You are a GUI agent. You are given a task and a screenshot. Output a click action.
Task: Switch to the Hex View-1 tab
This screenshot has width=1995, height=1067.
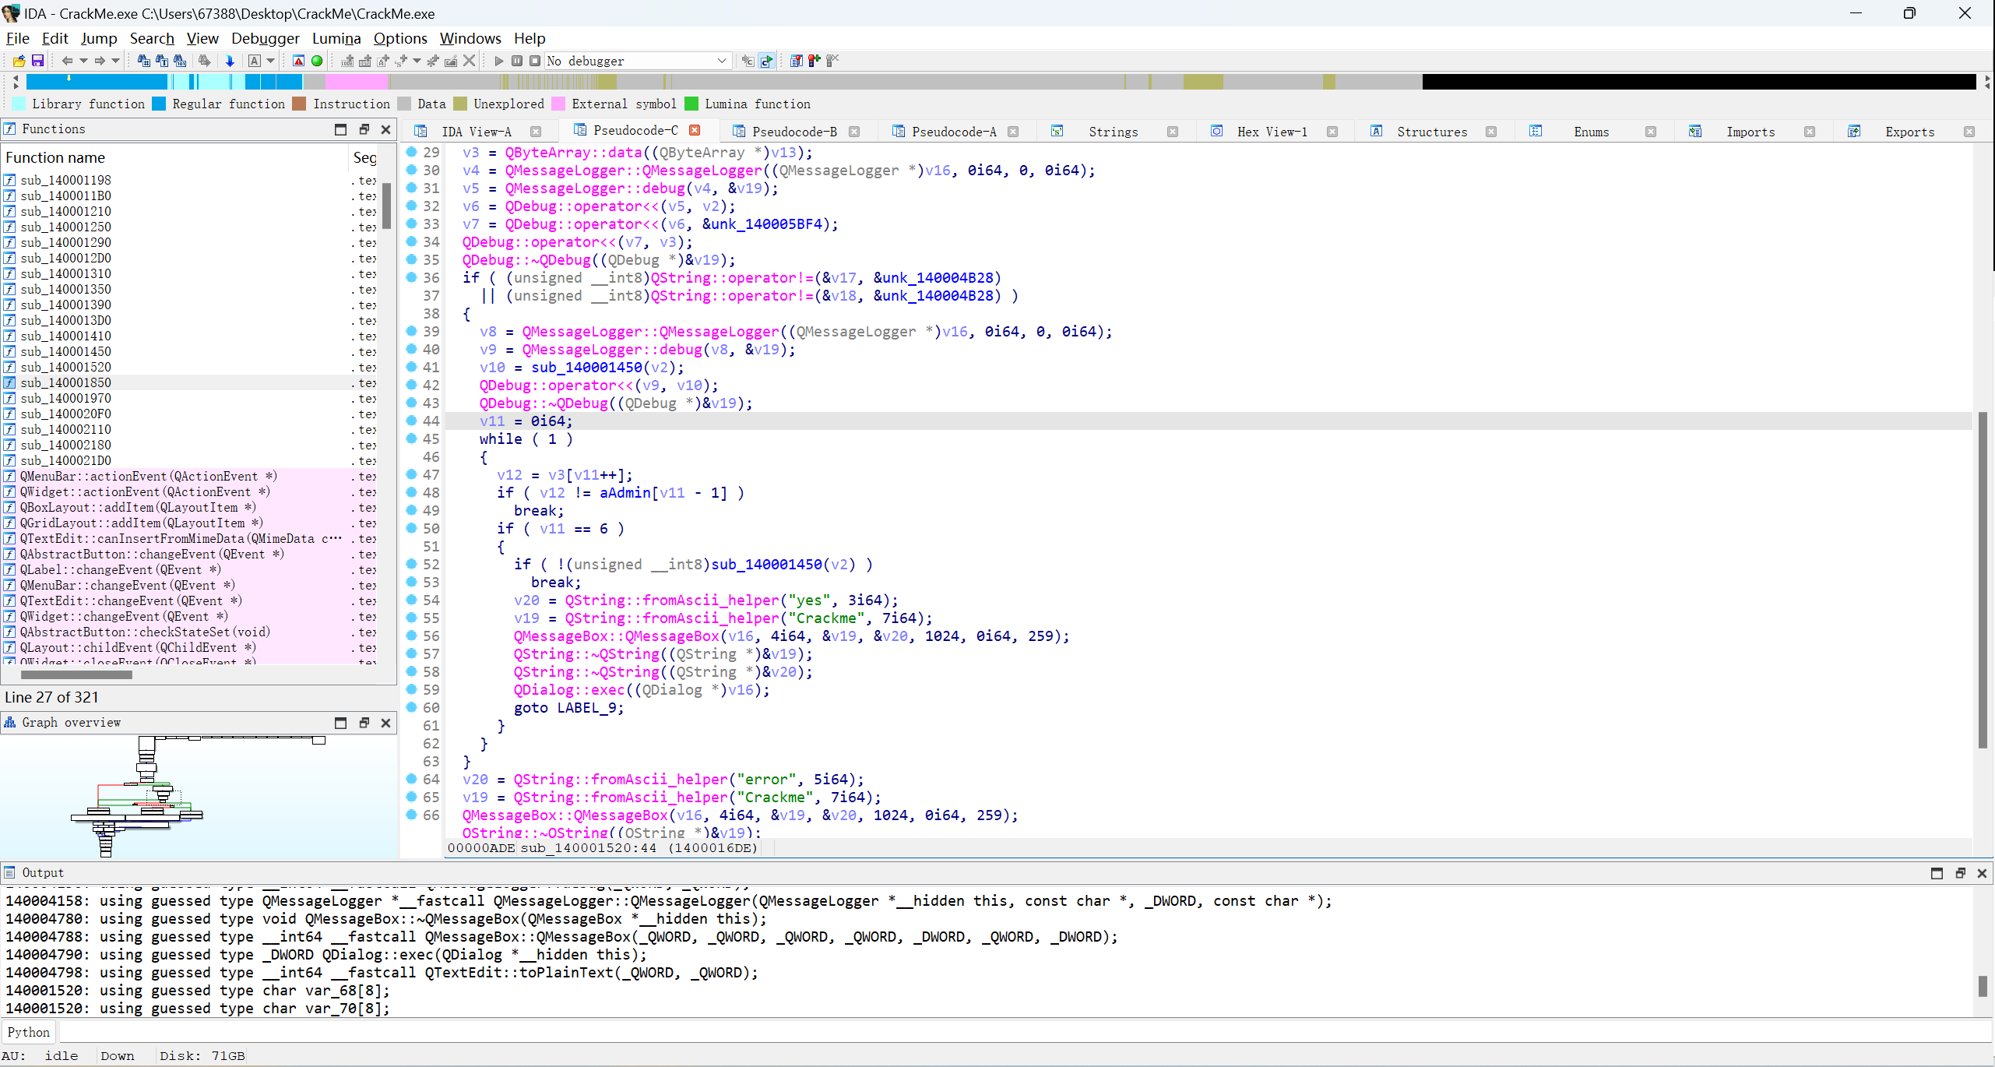point(1272,132)
